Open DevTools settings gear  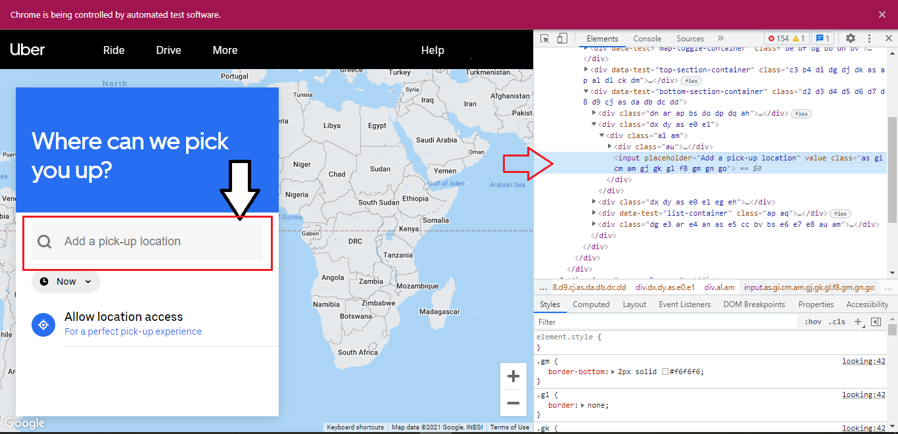[851, 39]
